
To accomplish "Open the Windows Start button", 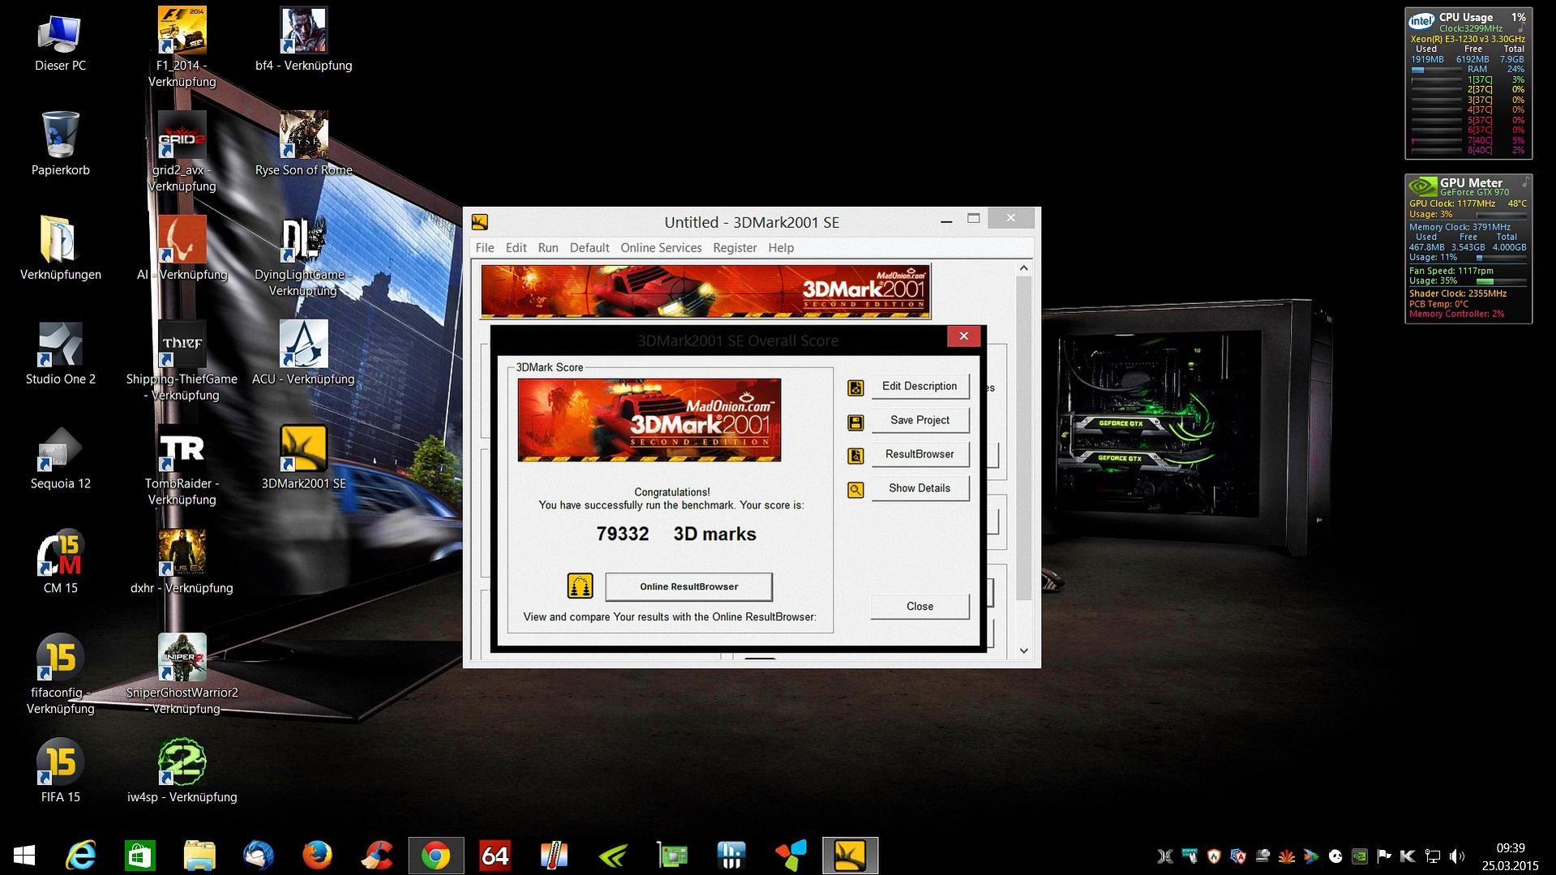I will coord(24,856).
